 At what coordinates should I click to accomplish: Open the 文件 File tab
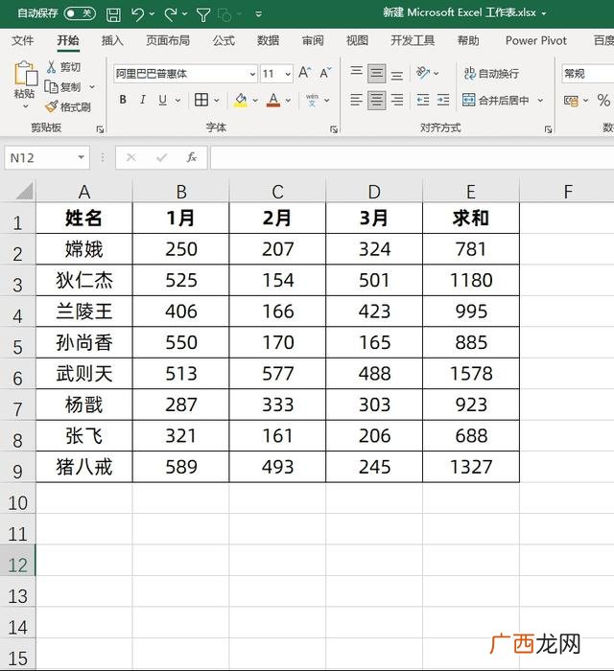23,40
